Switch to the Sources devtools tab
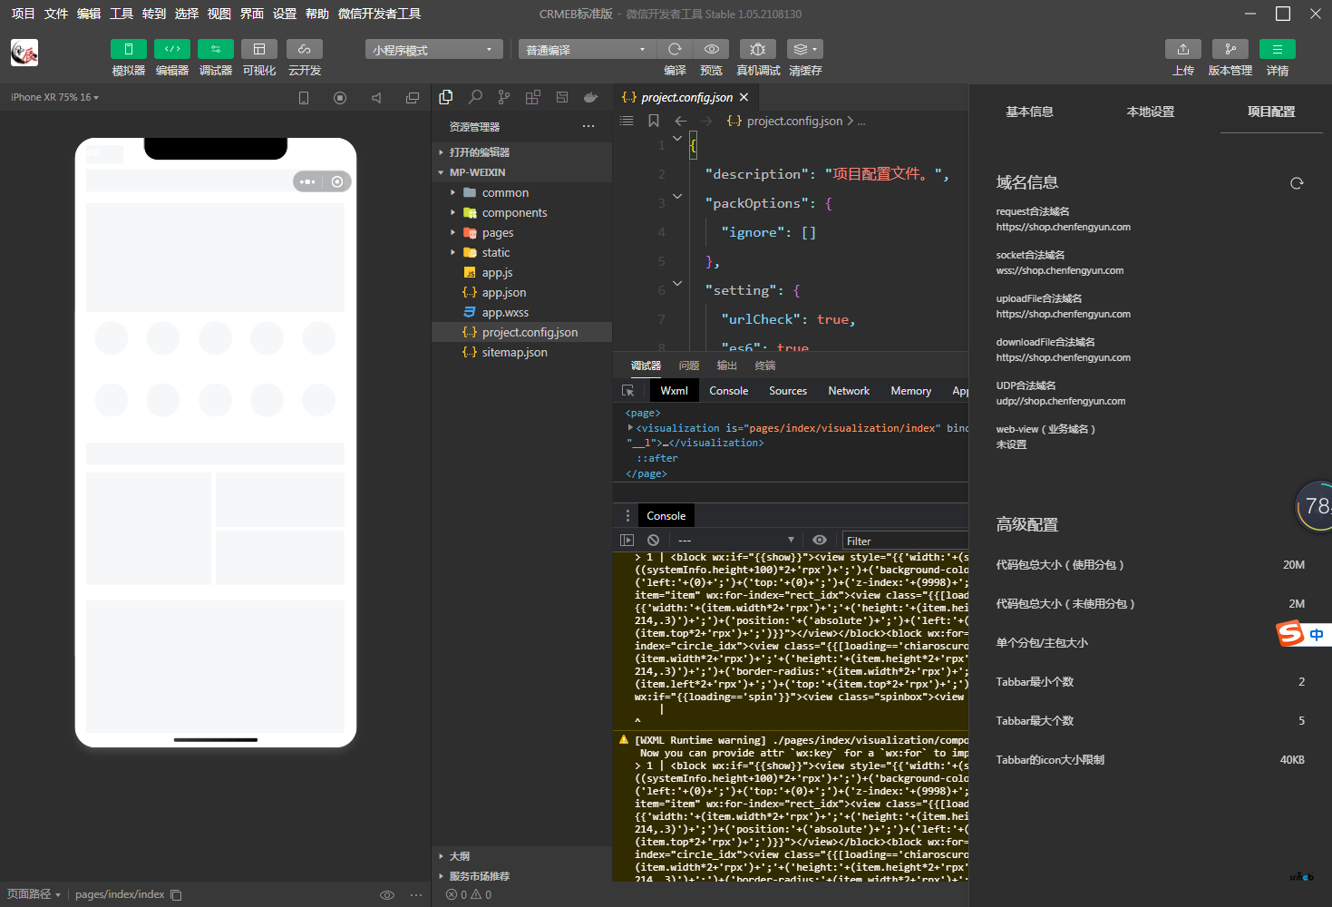This screenshot has width=1332, height=907. click(788, 391)
